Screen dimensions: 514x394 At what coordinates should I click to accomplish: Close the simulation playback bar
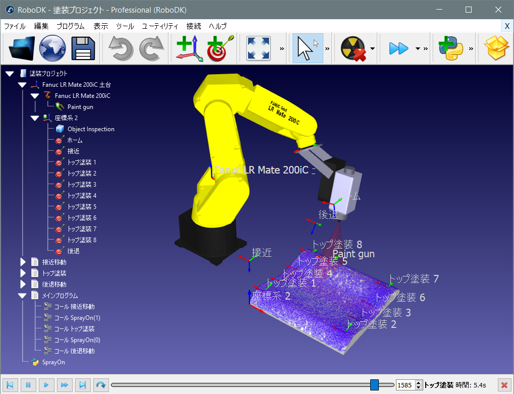(x=504, y=385)
